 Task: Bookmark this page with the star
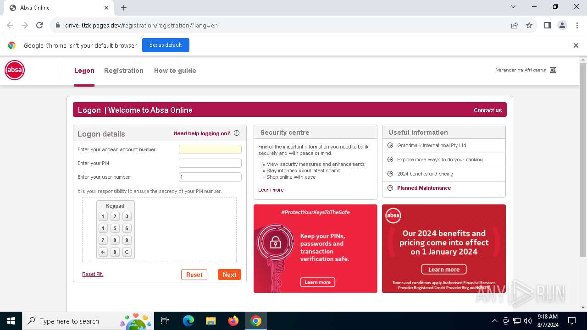click(529, 25)
